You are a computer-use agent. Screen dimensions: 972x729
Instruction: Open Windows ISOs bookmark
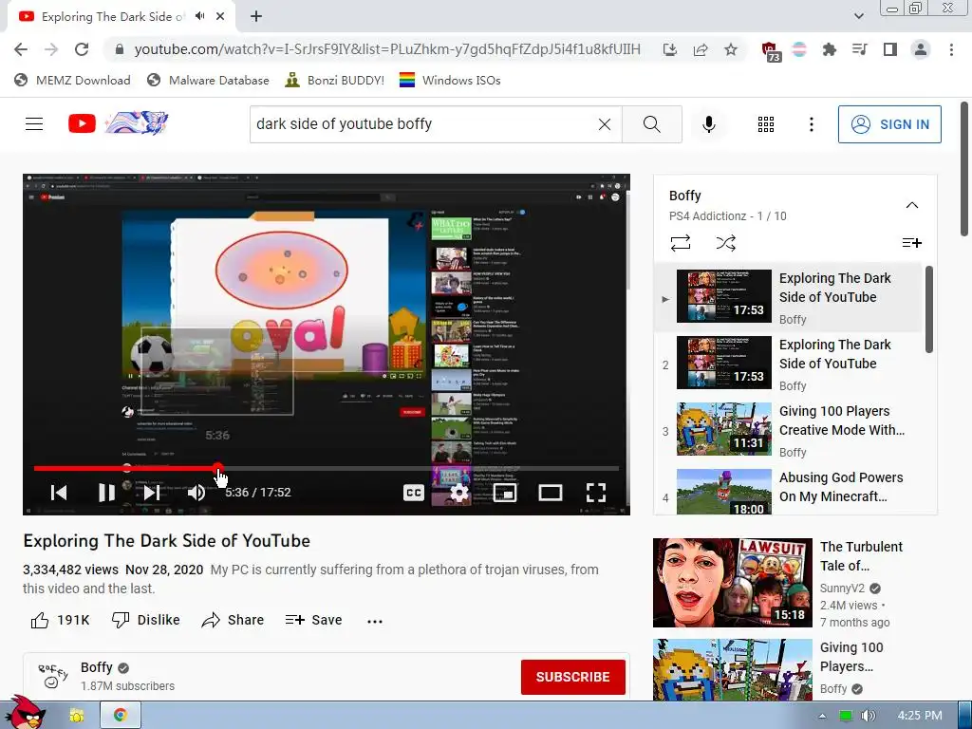[450, 80]
